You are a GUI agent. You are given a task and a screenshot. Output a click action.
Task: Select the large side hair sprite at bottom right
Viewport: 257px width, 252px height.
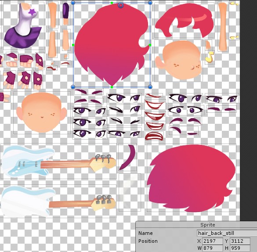(x=192, y=178)
